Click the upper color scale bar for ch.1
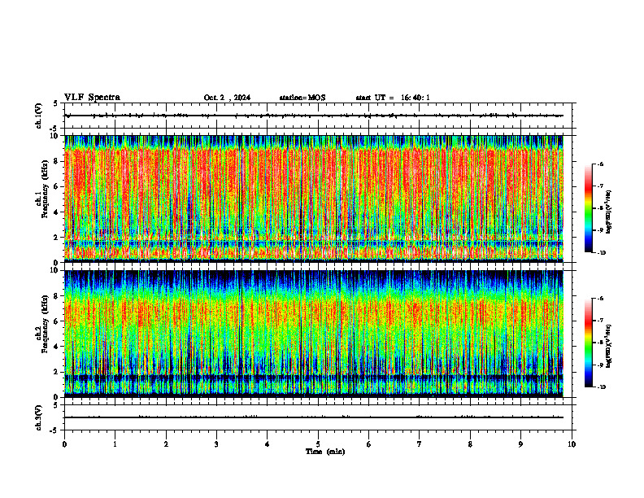644x498 pixels. 589,208
